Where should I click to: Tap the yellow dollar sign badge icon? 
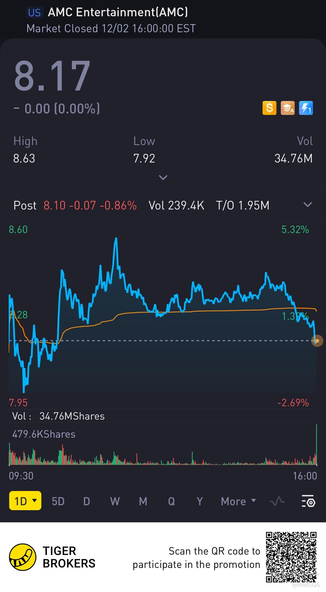(x=269, y=108)
